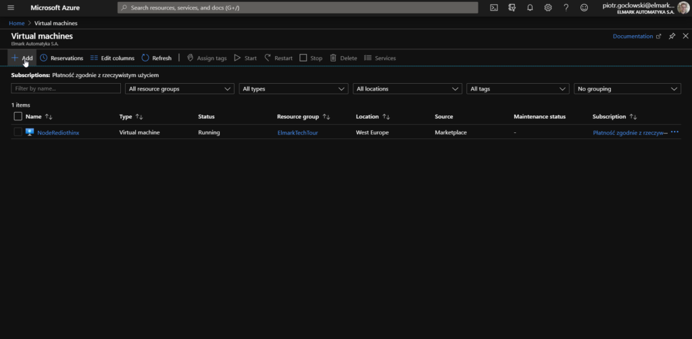Sort by Name column arrows
692x339 pixels.
pyautogui.click(x=49, y=117)
